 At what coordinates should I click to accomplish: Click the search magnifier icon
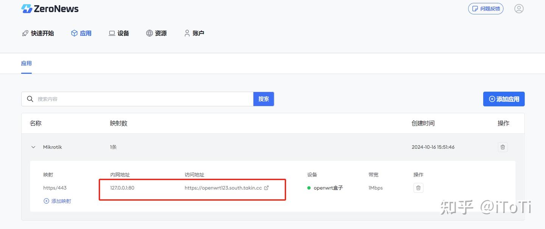click(x=30, y=99)
